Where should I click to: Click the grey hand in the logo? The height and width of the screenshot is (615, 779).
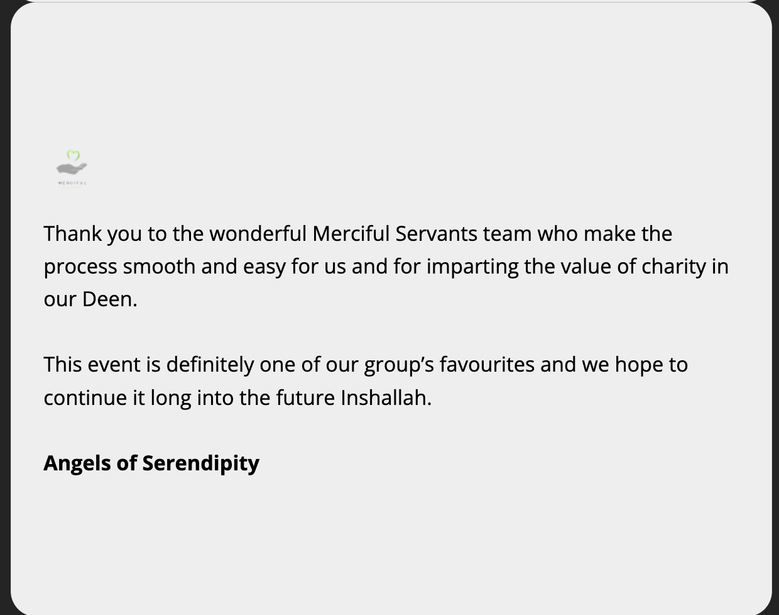click(71, 169)
